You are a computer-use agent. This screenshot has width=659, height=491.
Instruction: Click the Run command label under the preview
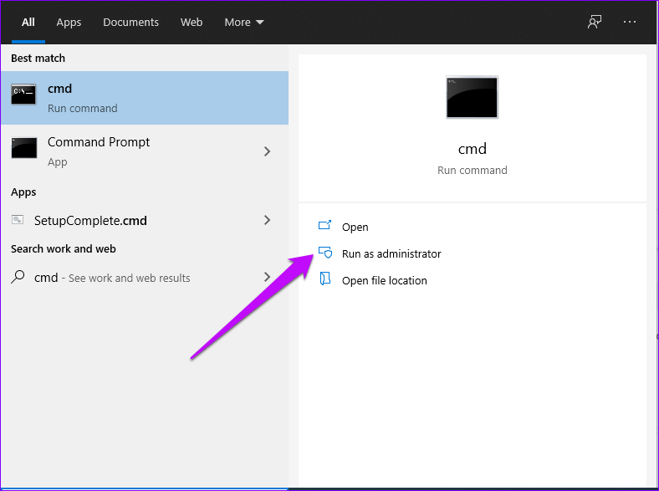point(472,171)
